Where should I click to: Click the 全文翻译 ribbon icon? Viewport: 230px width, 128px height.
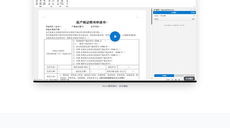coord(37,2)
